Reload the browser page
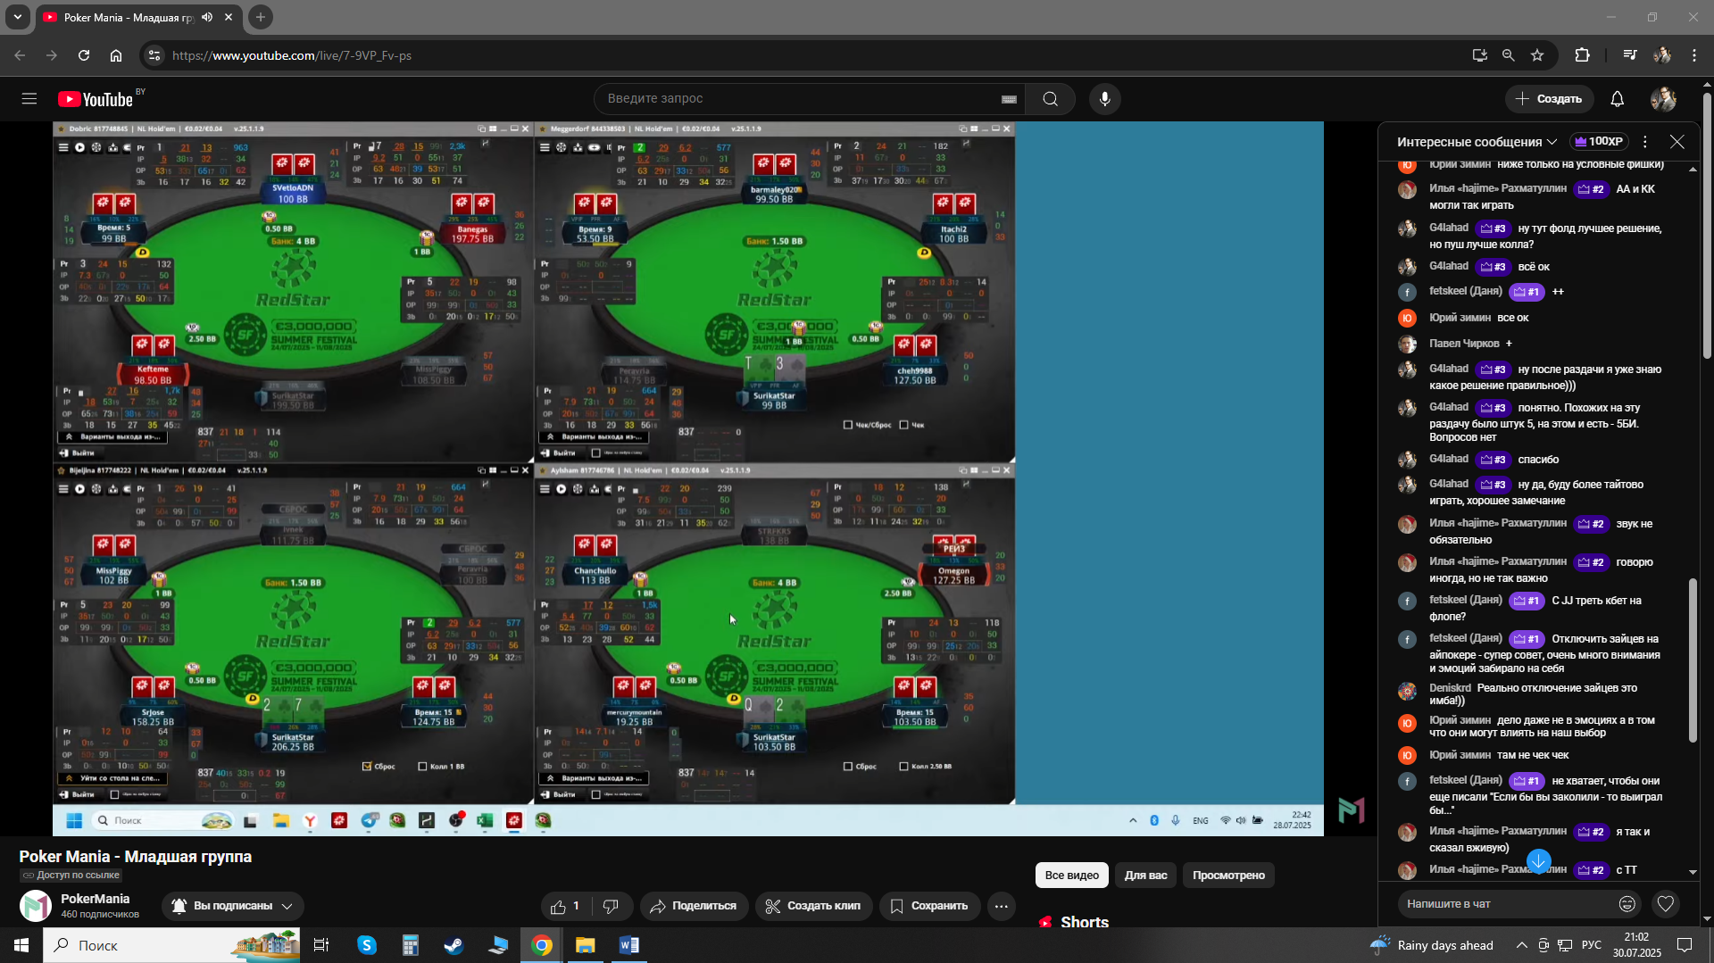 point(84,55)
